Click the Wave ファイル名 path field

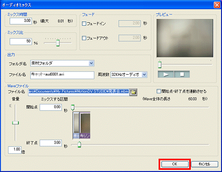[x=79, y=92]
